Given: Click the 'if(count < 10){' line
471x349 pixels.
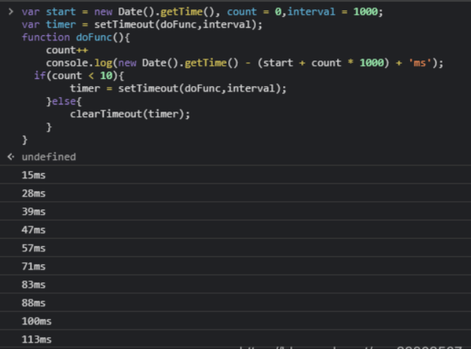Looking at the screenshot, I should pos(79,75).
